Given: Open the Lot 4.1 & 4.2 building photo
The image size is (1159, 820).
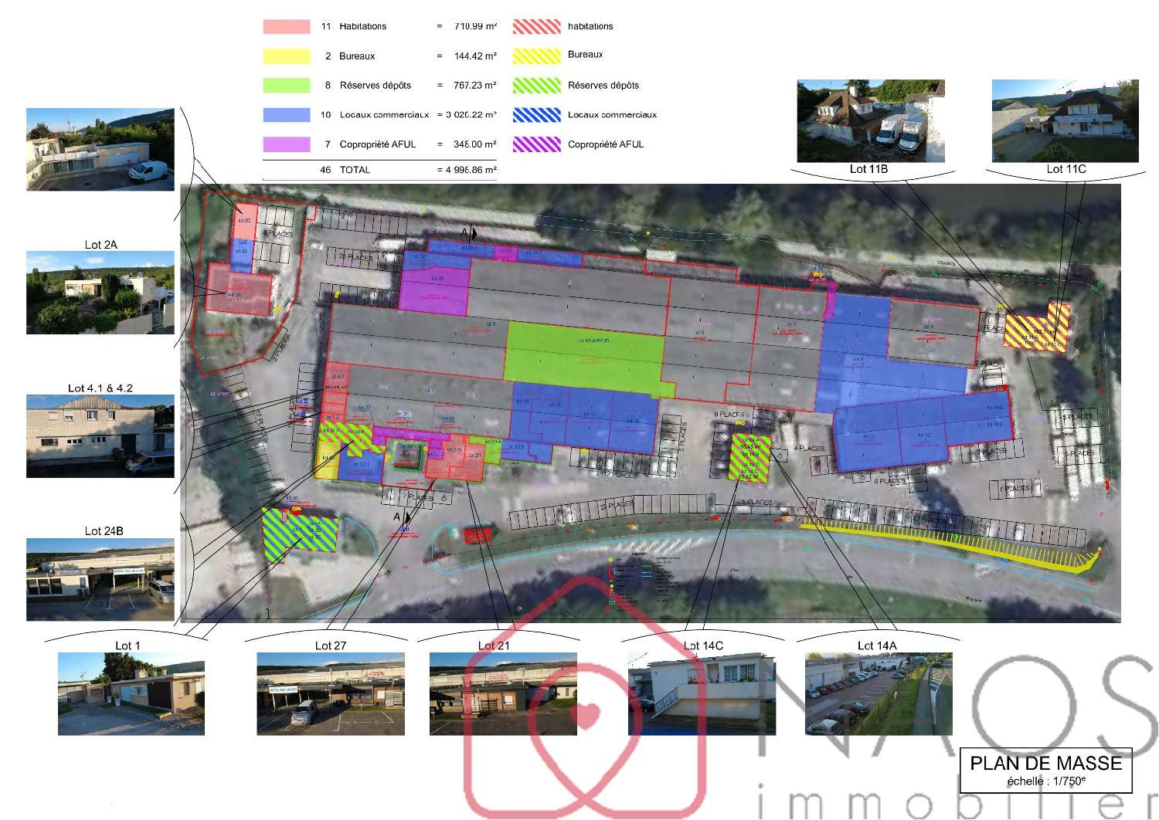Looking at the screenshot, I should (100, 435).
